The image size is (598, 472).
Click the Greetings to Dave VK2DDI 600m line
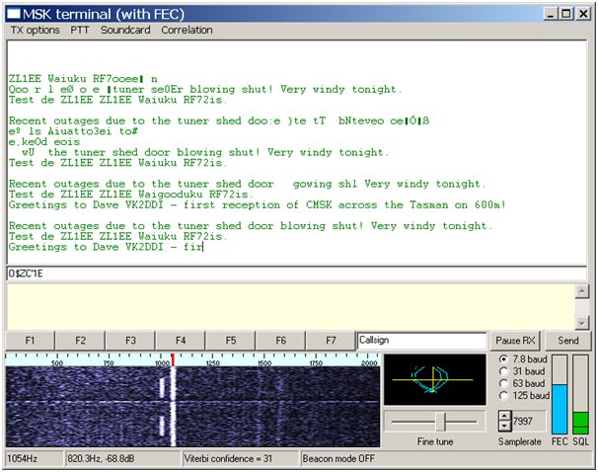(x=258, y=205)
